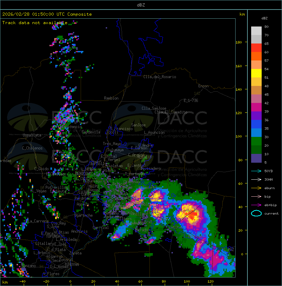Click the 'Capdevila' place label
Image resolution: width=282 pixels, height=286 pixels.
point(91,132)
